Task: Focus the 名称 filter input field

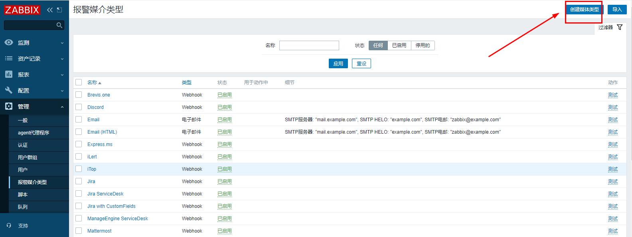Action: click(309, 45)
